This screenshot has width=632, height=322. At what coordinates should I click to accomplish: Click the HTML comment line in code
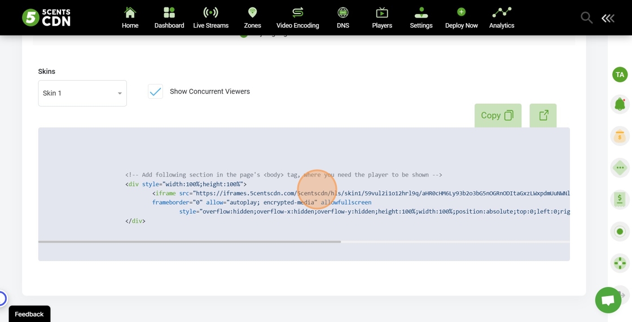[284, 175]
